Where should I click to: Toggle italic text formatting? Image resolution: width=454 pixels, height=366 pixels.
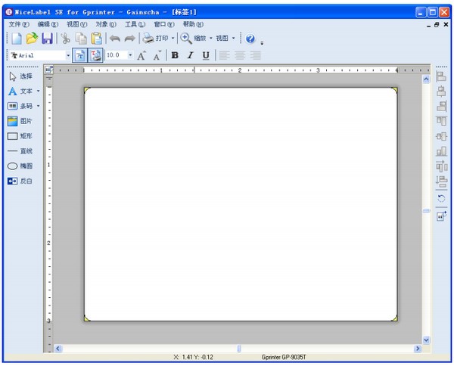coord(190,55)
